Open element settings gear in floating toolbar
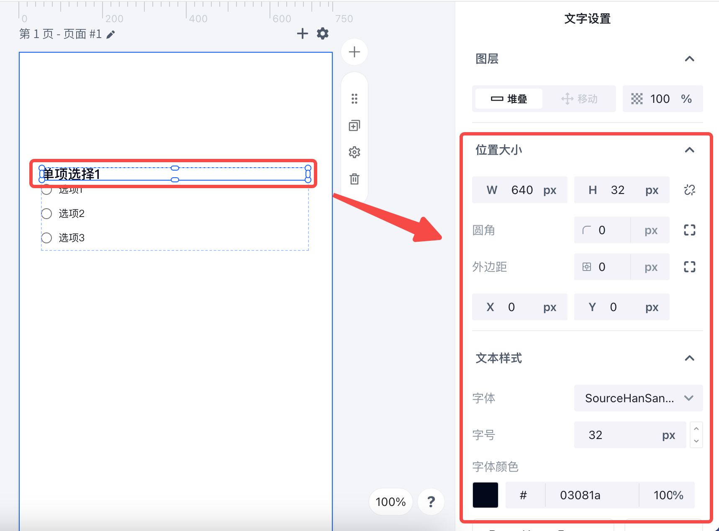The height and width of the screenshot is (531, 719). click(354, 152)
